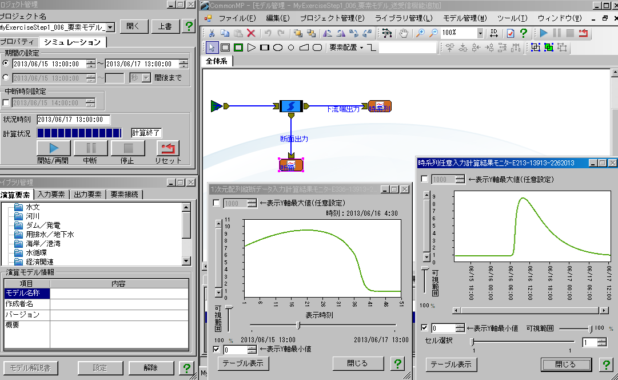This screenshot has height=380, width=618.
Task: Select the arrow pointer tool
Action: (212, 47)
